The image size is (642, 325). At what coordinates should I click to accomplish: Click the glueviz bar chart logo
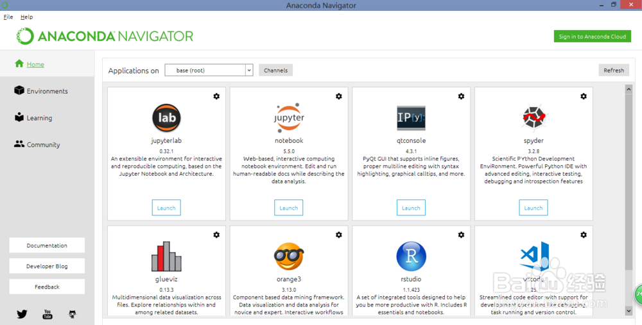[166, 256]
